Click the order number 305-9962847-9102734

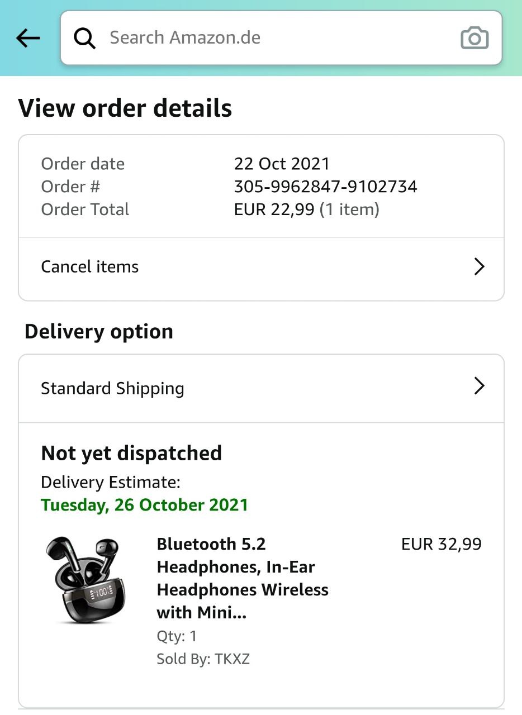(x=325, y=187)
